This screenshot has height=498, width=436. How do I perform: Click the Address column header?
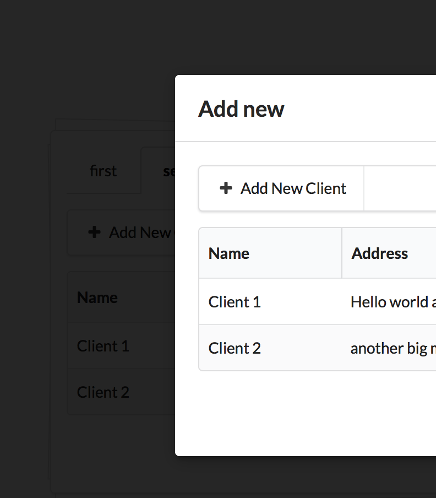pos(379,253)
